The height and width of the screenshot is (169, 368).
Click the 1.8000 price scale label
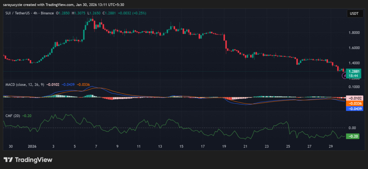[x=355, y=33]
